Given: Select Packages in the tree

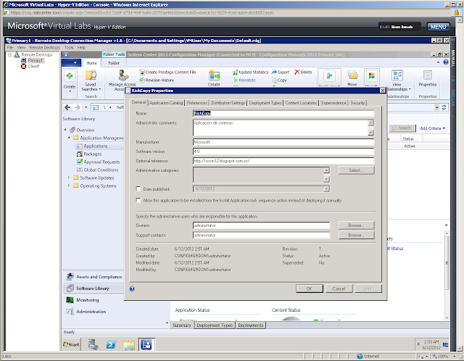Looking at the screenshot, I should (89, 154).
